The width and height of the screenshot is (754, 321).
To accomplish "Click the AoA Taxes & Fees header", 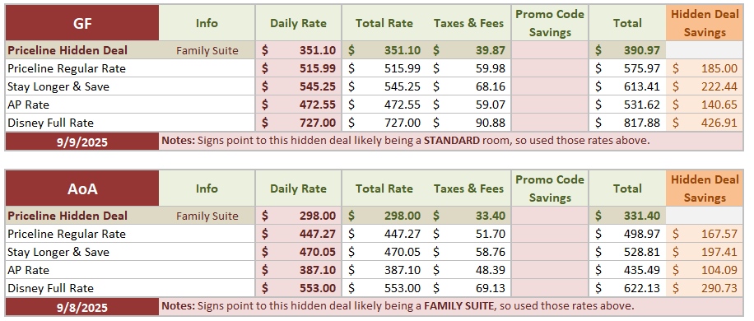I will click(x=469, y=188).
